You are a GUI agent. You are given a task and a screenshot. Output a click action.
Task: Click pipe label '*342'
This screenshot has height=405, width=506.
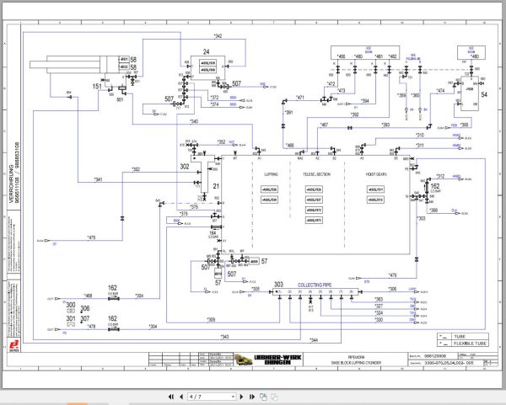(218, 36)
